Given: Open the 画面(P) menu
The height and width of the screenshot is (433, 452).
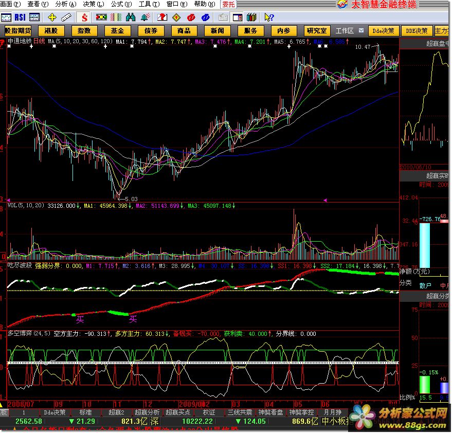Looking at the screenshot, I should [10, 4].
